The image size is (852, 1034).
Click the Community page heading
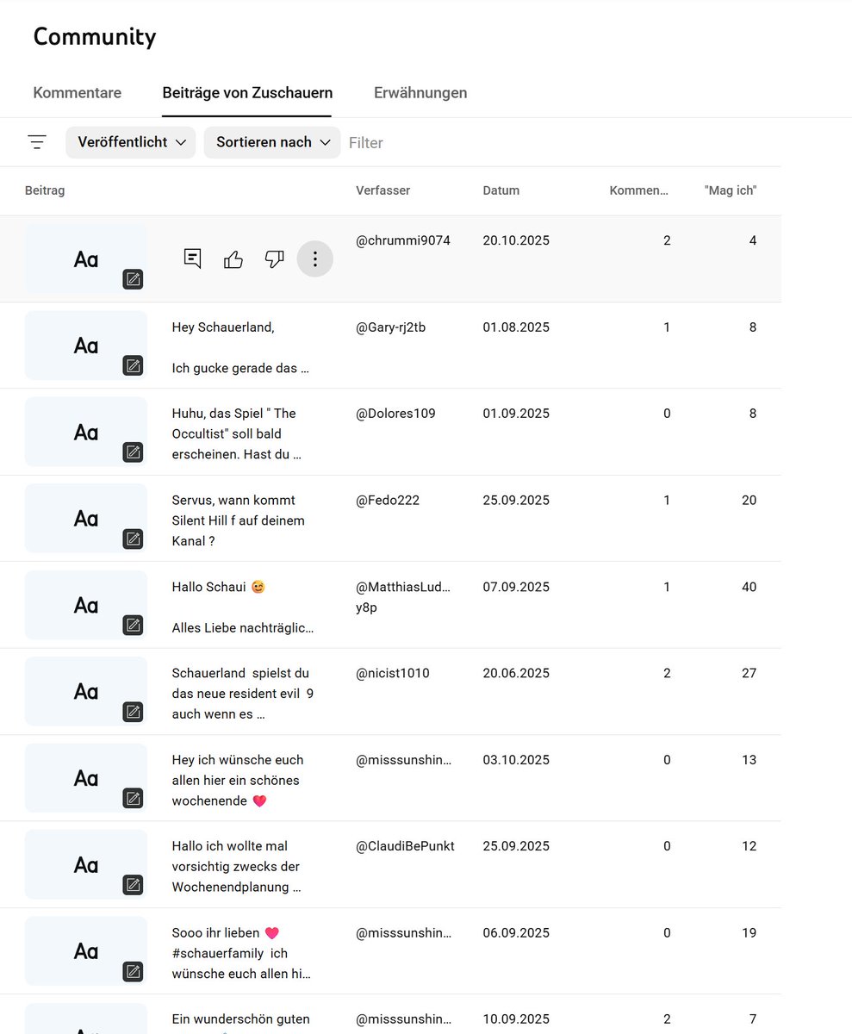pyautogui.click(x=95, y=37)
